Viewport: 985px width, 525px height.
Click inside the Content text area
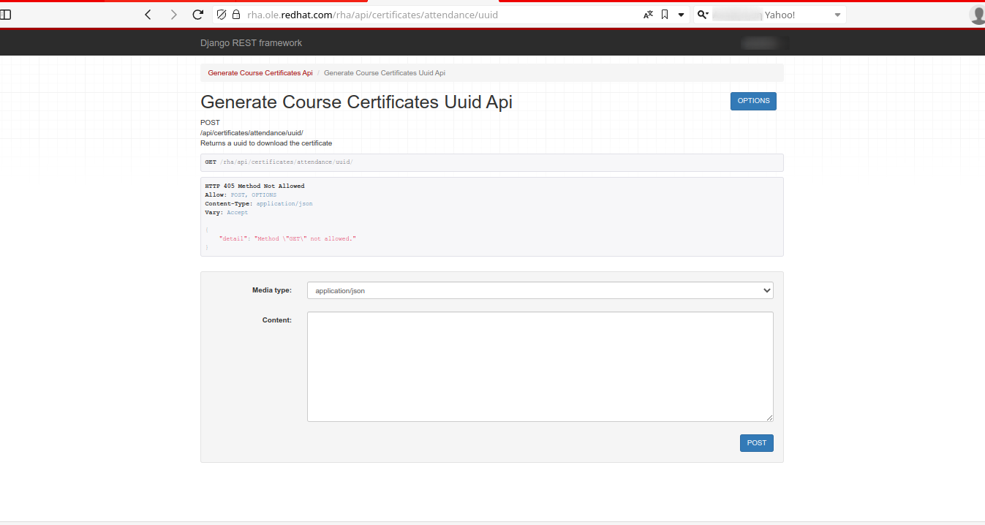click(540, 366)
